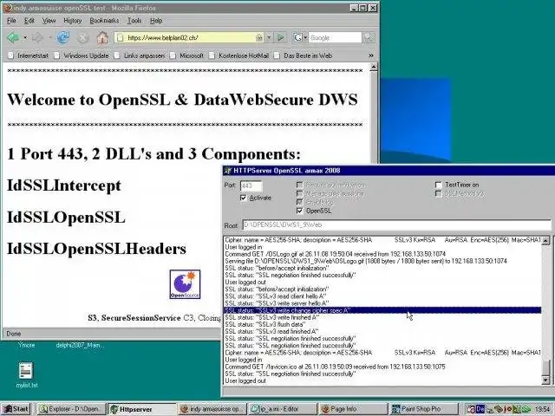This screenshot has height=416, width=555.
Task: Open the History menu in Firefox
Action: 72,21
